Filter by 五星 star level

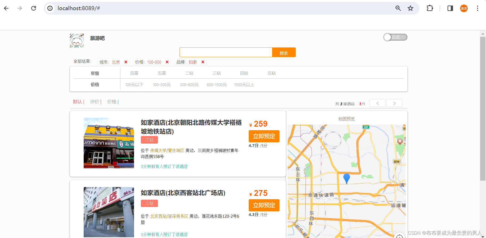[162, 73]
